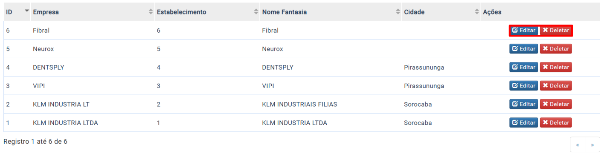
Task: Edit the Neurox record
Action: [x=524, y=49]
